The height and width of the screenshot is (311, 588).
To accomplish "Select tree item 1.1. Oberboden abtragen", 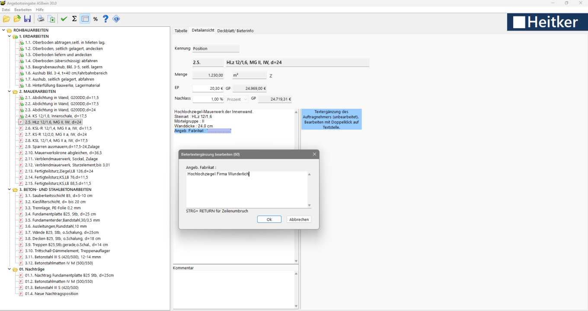I will 65,42.
